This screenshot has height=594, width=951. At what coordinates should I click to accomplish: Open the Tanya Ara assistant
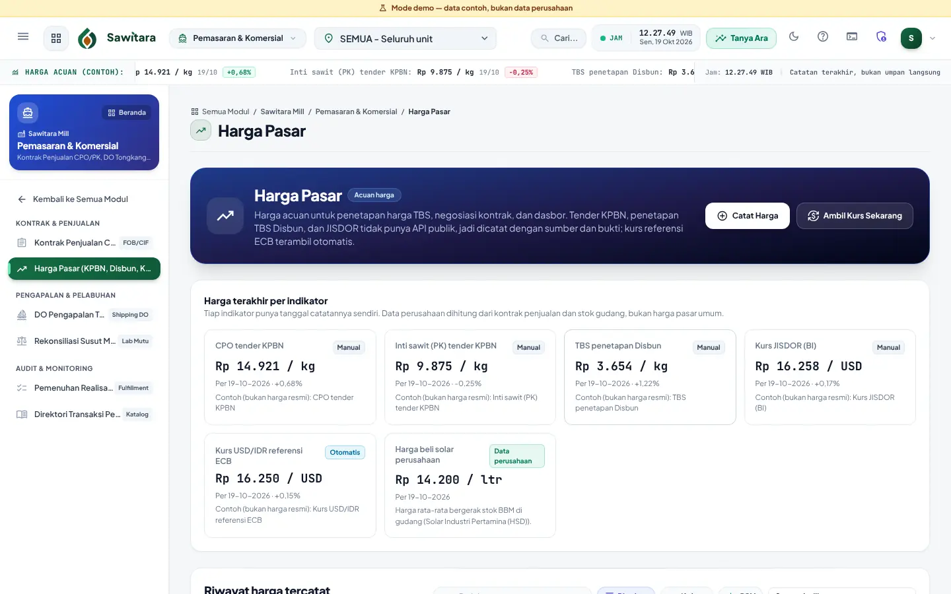741,38
